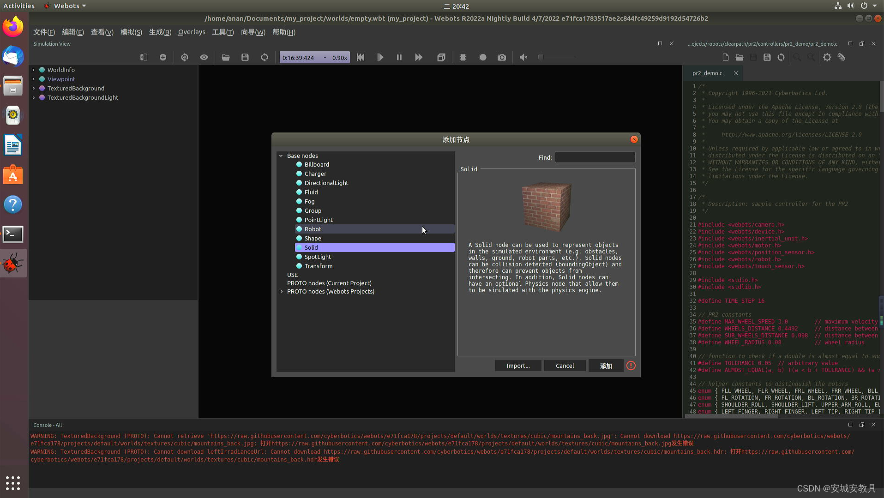Screen dimensions: 884x498
Task: Select the Shape node
Action: [374, 238]
